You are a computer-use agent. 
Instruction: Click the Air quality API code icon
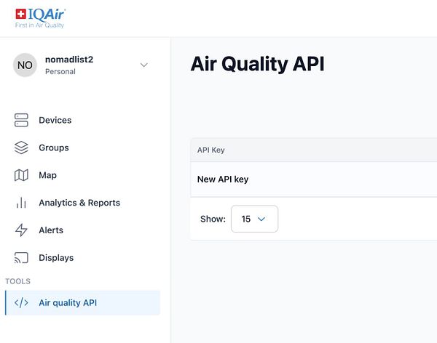coord(21,302)
